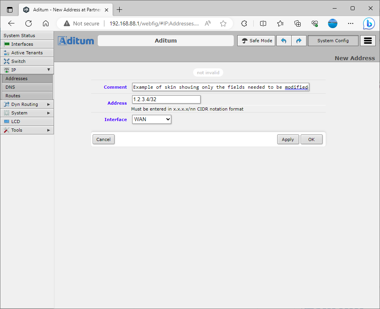Screen dimensions: 380x309
Task: Open the hamburger menu
Action: 367,40
